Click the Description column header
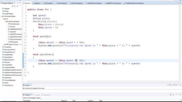 click(x=27, y=101)
